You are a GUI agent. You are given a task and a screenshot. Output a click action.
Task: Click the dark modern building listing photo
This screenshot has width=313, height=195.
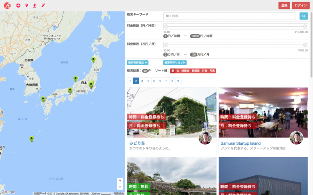(263, 176)
